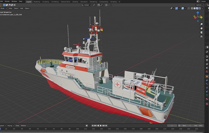Switch to the Sculpting workspace tab
The width and height of the screenshot is (209, 133).
click(45, 2)
